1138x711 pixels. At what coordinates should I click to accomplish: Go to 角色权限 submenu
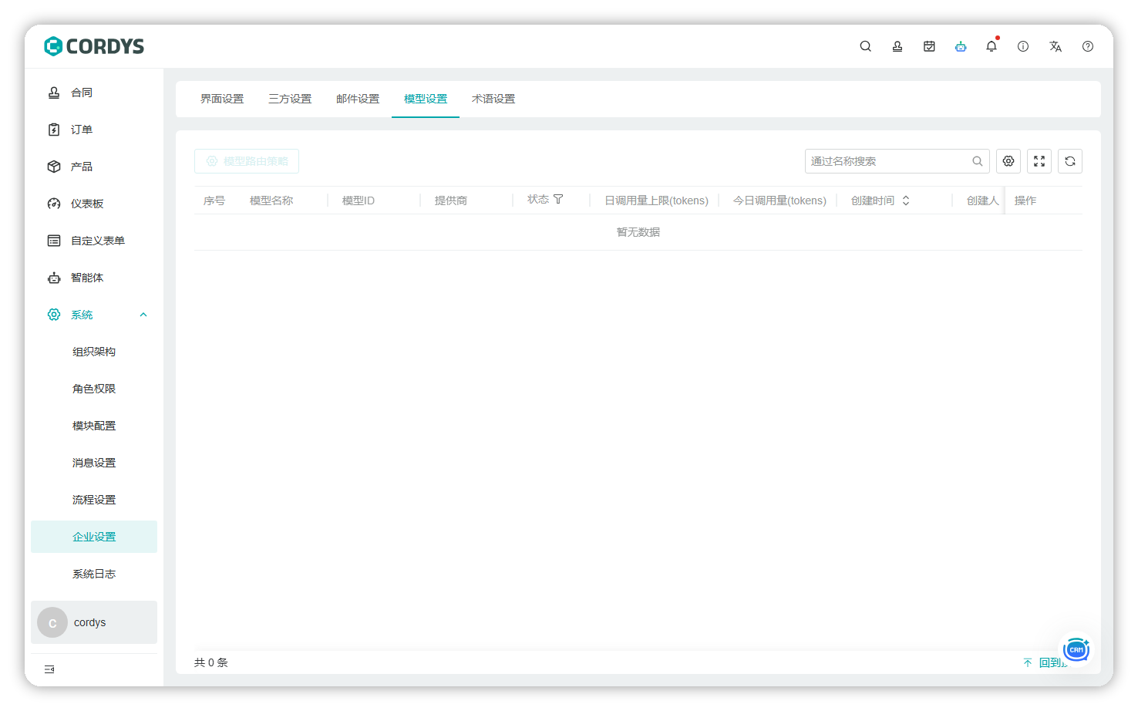point(94,389)
